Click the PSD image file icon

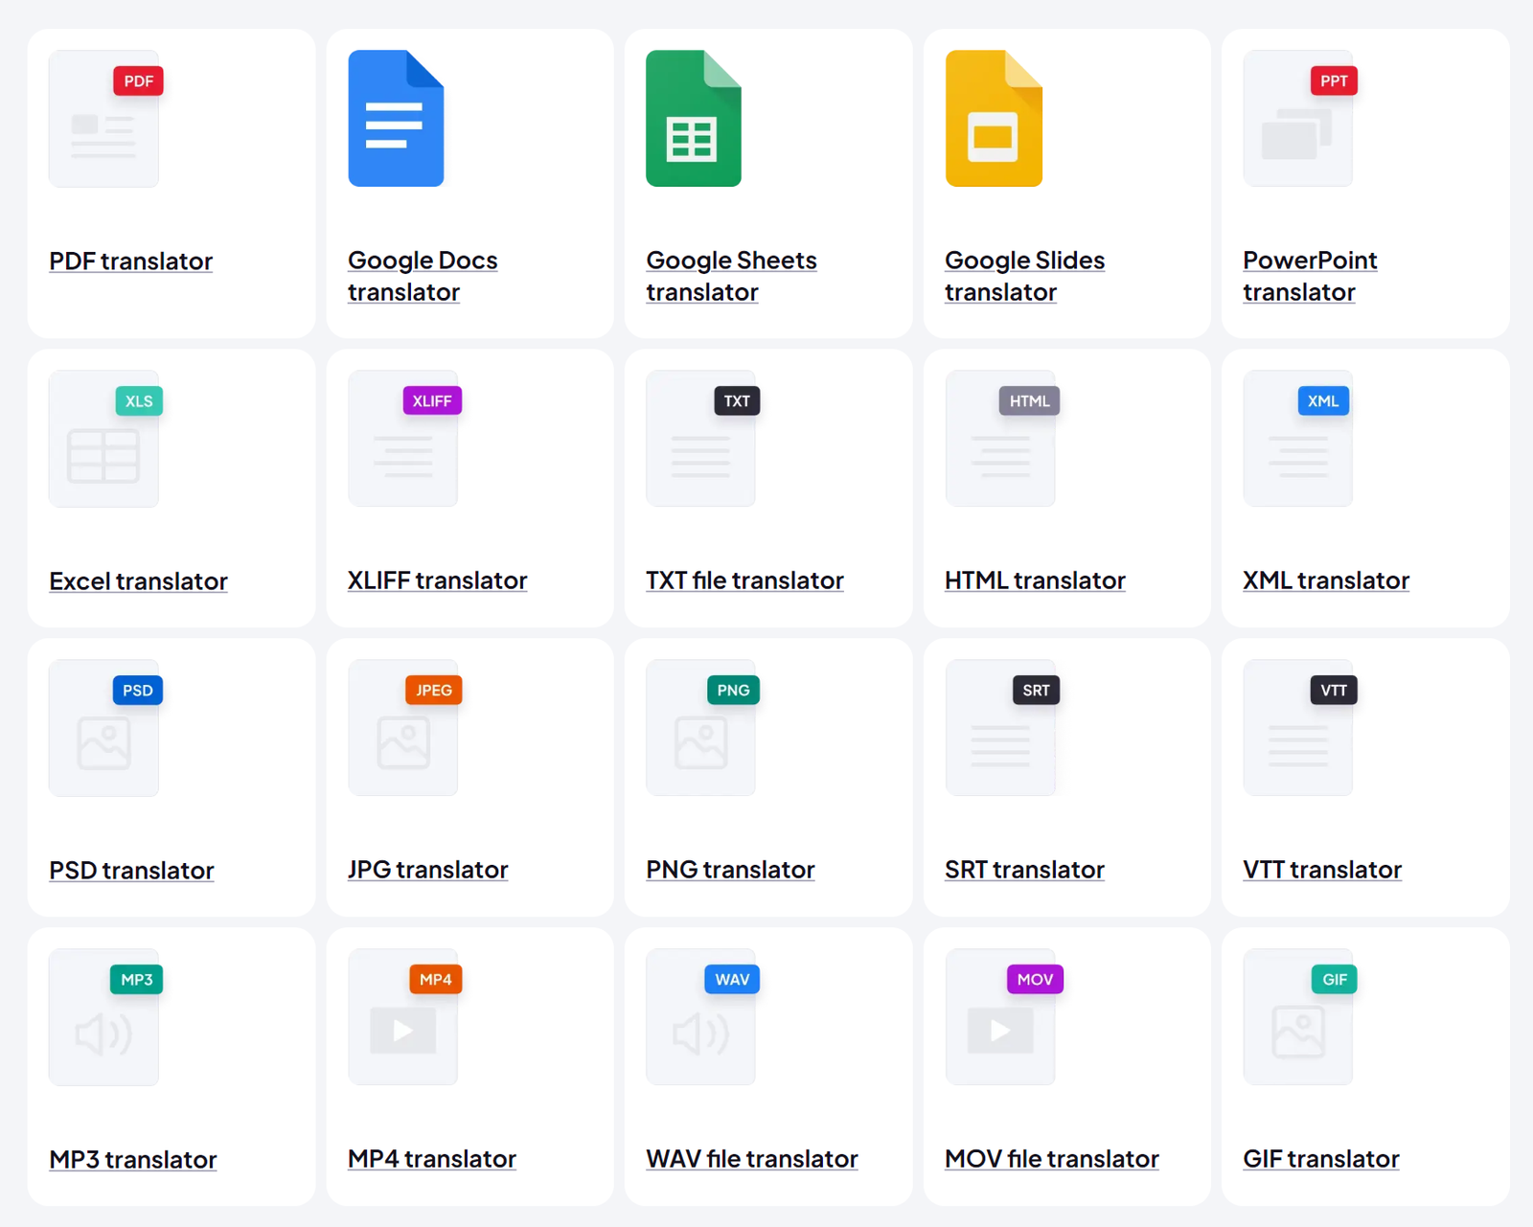point(105,728)
